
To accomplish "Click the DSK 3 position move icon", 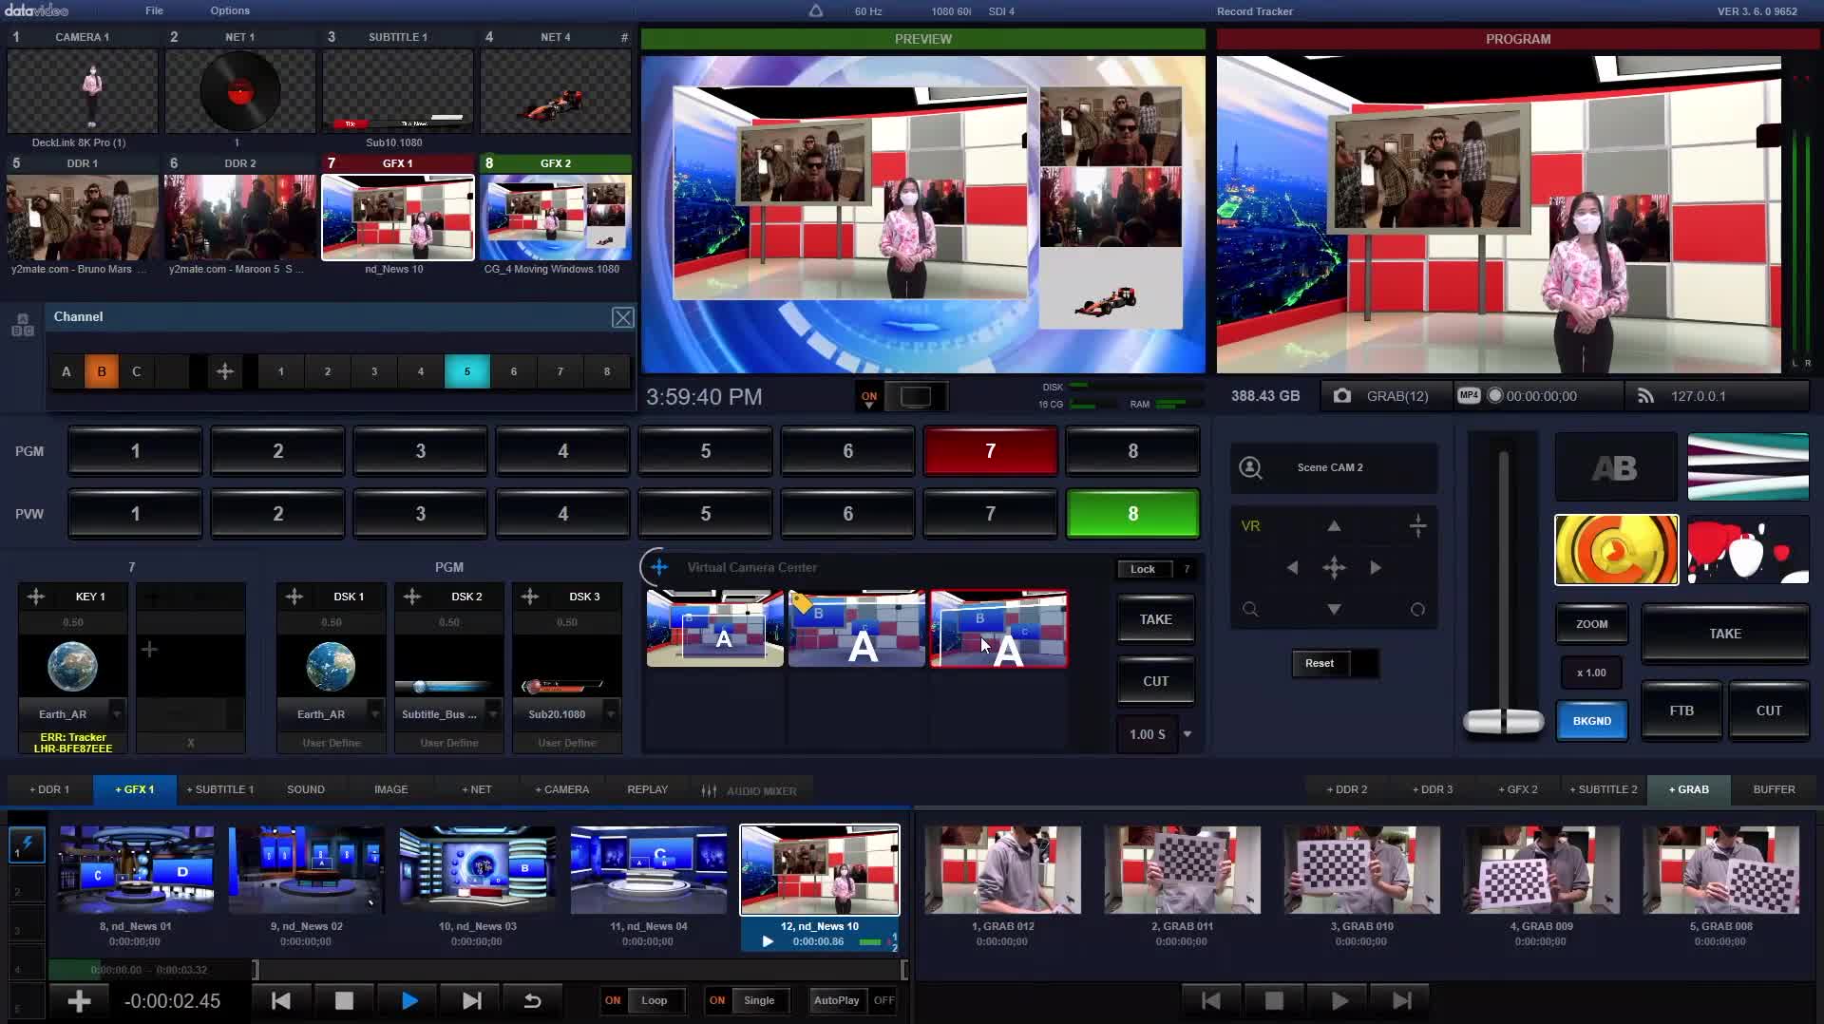I will point(530,597).
